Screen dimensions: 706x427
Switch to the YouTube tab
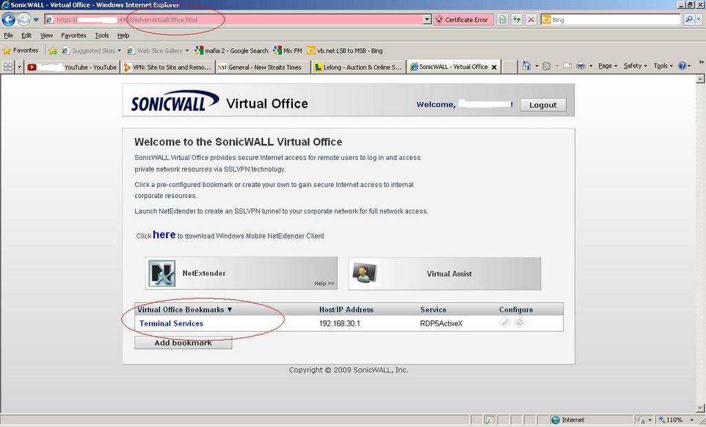click(x=72, y=67)
